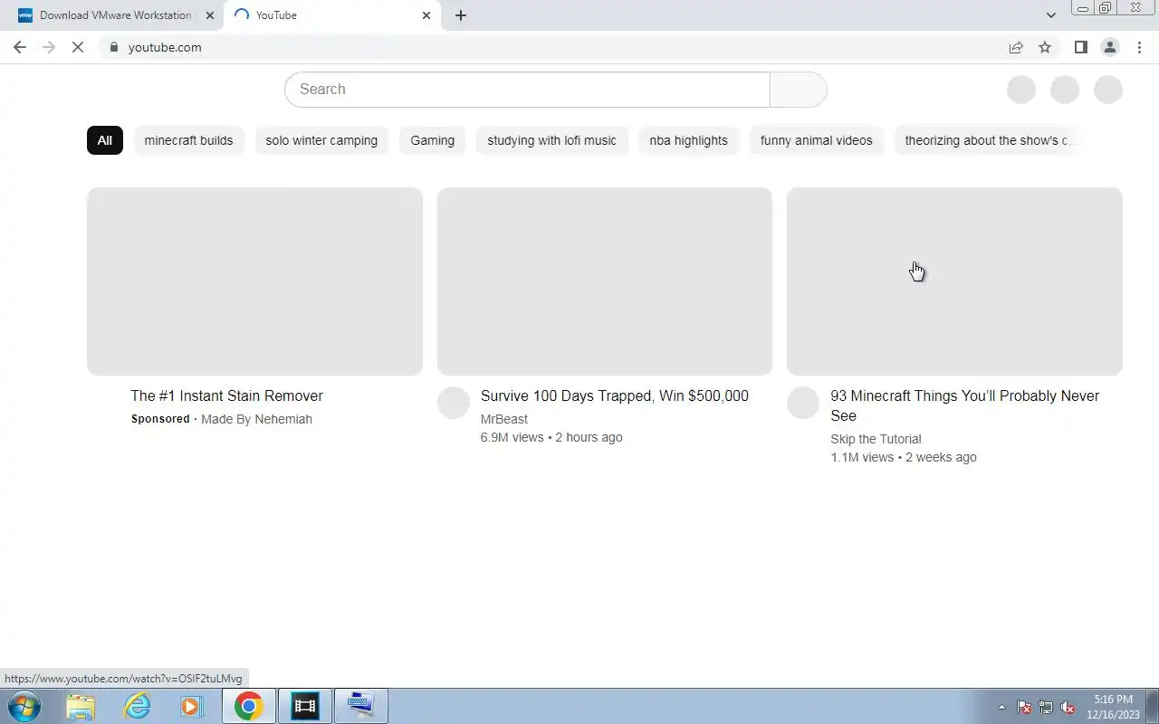Open Windows Explorer from taskbar
This screenshot has width=1159, height=724.
[x=81, y=706]
